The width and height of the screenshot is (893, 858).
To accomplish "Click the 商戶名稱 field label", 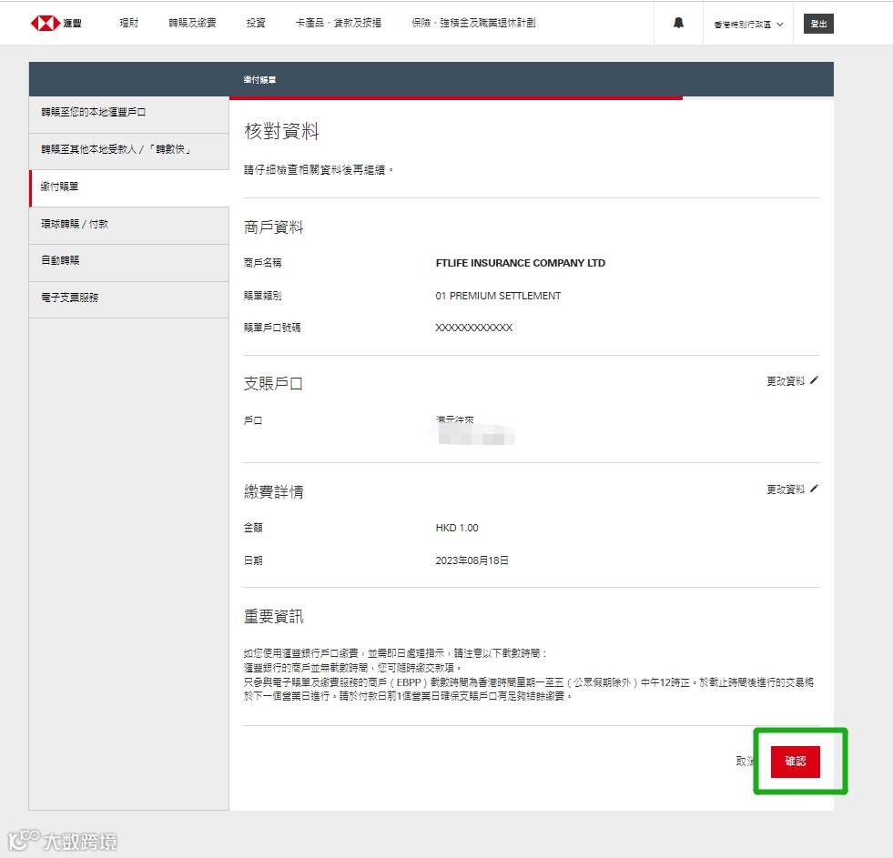I will click(x=262, y=263).
